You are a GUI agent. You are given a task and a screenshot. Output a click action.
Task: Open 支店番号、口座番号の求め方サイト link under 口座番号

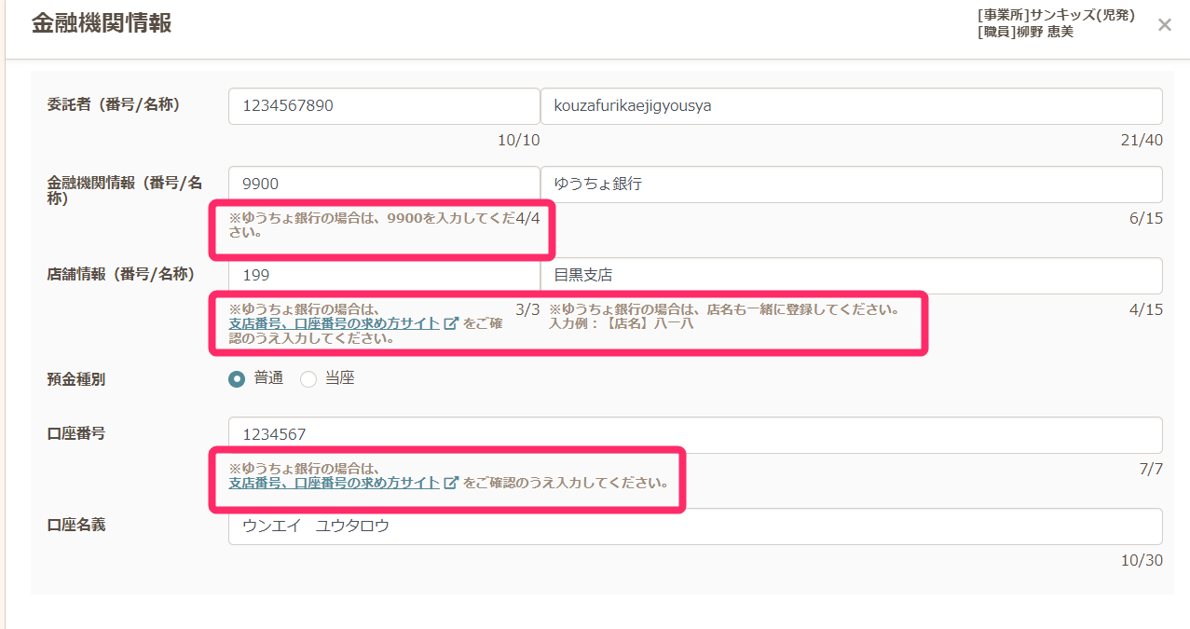coord(335,483)
